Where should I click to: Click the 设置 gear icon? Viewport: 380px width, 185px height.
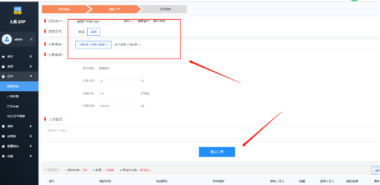pyautogui.click(x=3, y=156)
